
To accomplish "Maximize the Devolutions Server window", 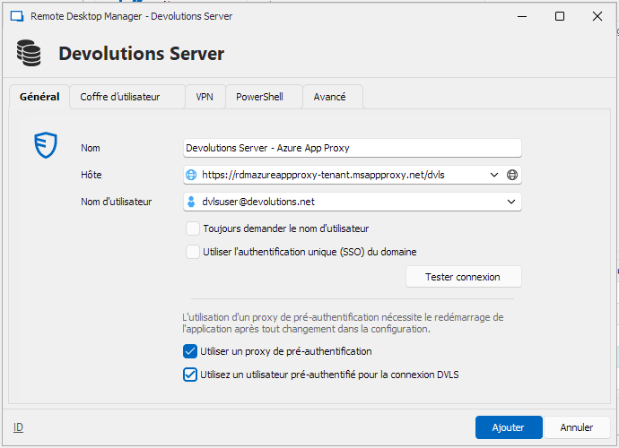I will point(560,16).
